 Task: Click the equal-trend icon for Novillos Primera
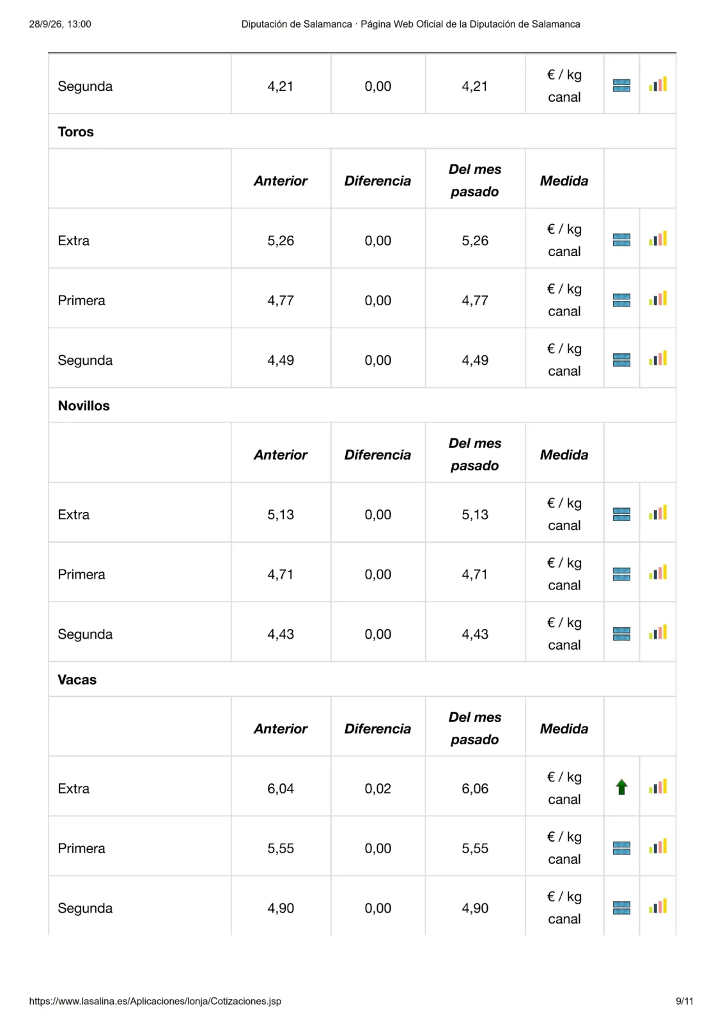click(x=621, y=574)
